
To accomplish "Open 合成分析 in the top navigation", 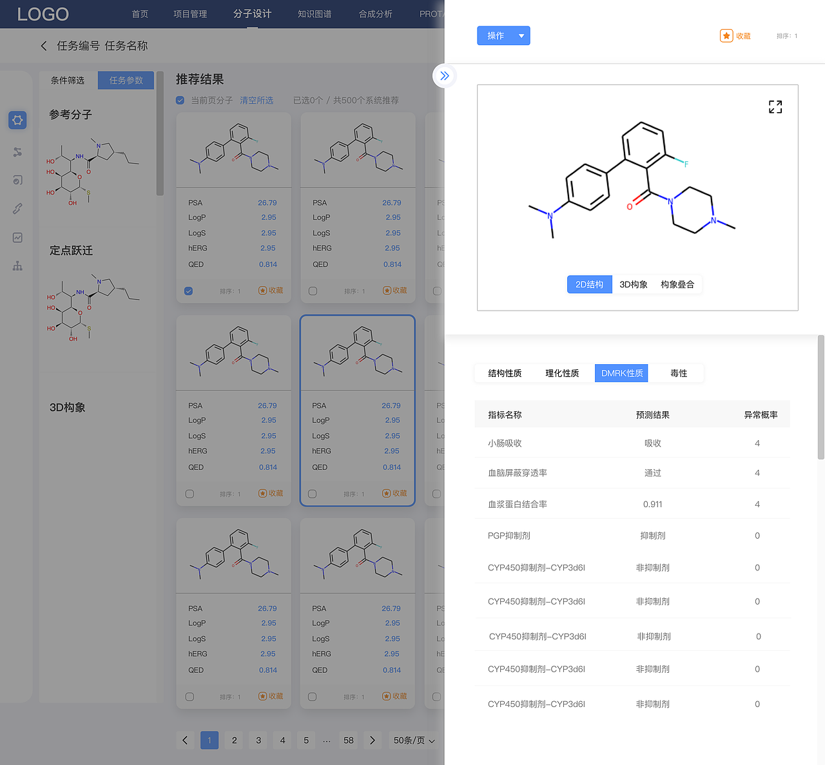I will click(376, 14).
